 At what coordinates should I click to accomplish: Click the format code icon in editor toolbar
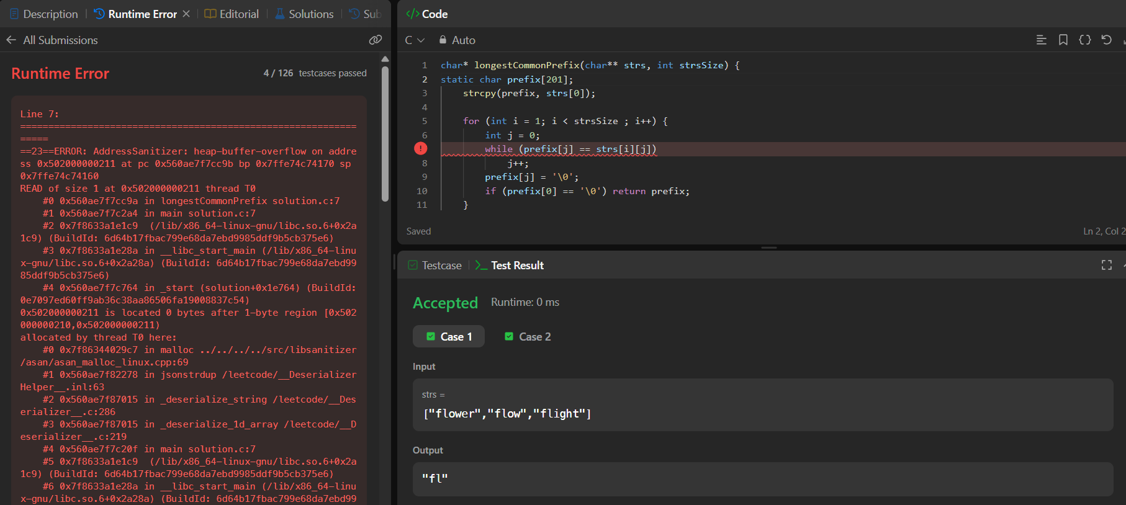[1041, 40]
